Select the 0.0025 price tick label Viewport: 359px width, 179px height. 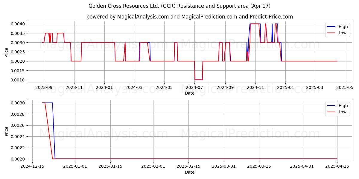click(19, 52)
